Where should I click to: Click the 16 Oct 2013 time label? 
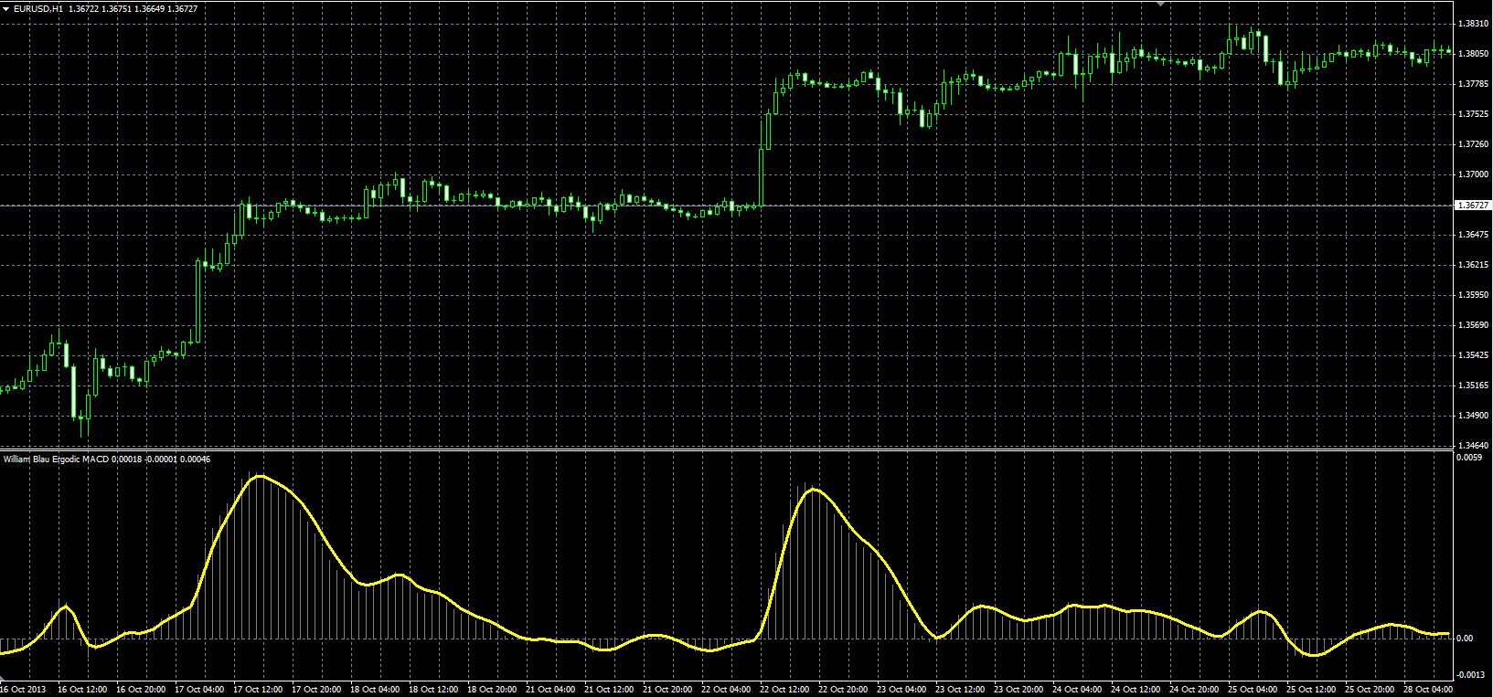click(x=23, y=690)
